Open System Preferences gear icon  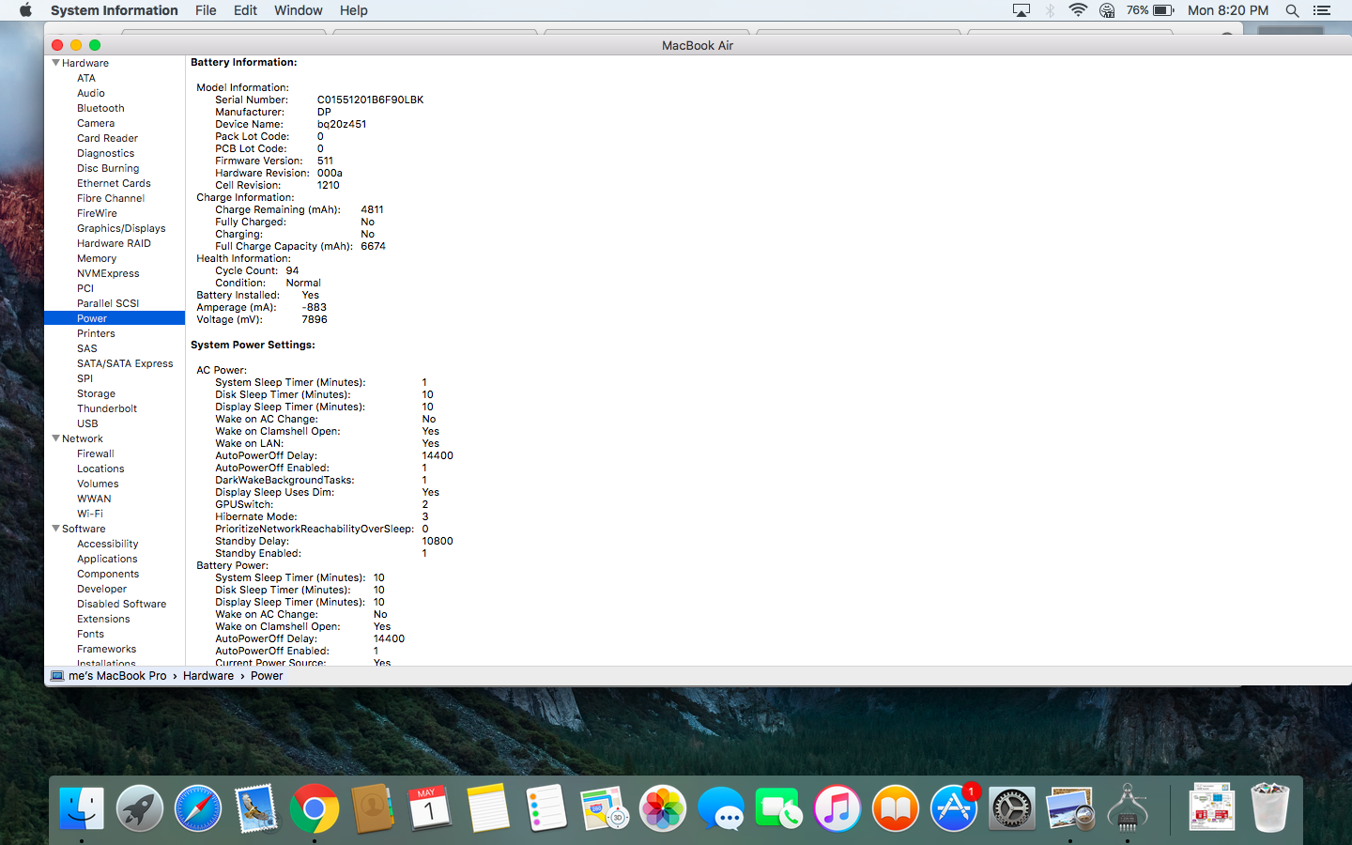[x=1012, y=807]
